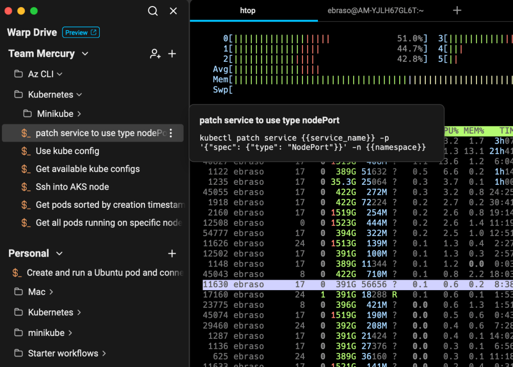
Task: Switch to the htop tab
Action: [x=248, y=11]
